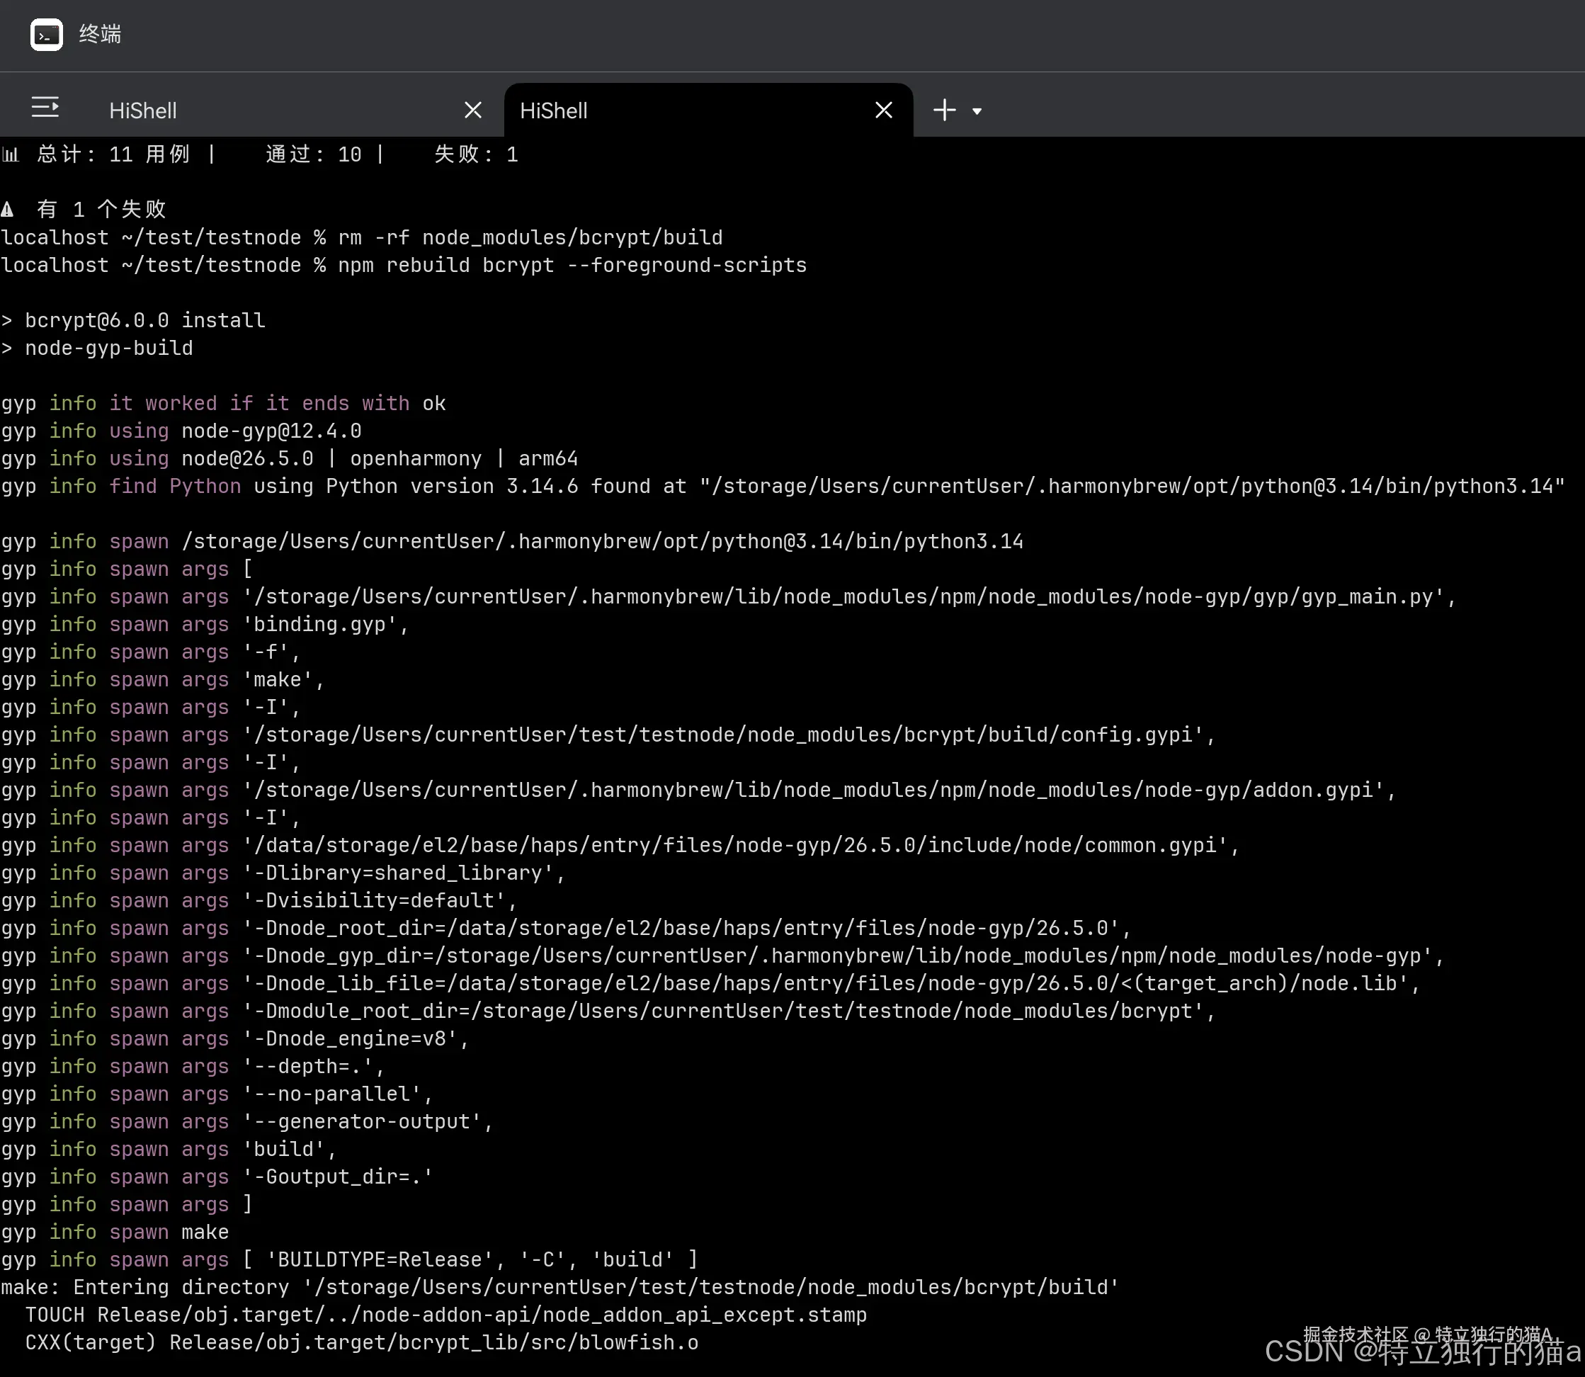1585x1377 pixels.
Task: Click the arg '-Dnode_engine=v8'
Action: pos(356,1039)
